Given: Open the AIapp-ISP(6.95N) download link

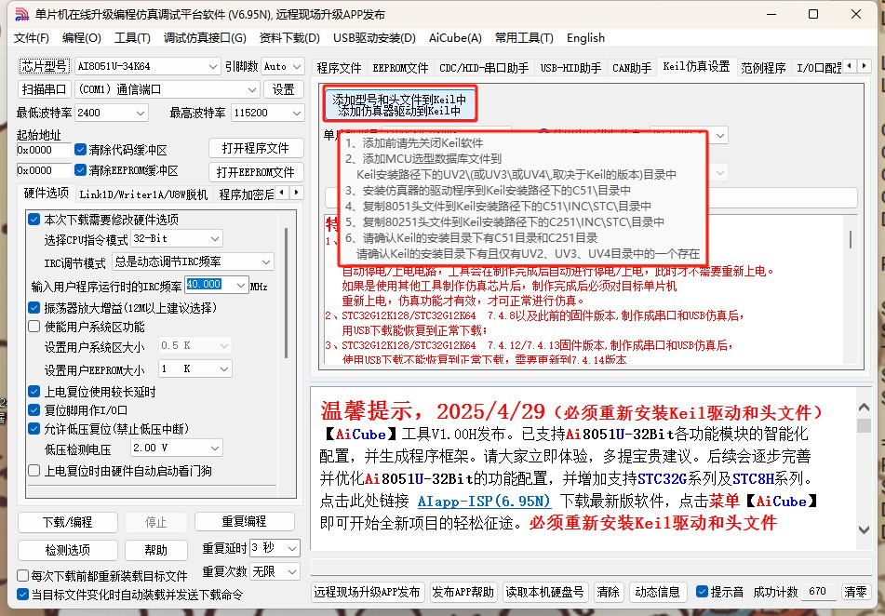Looking at the screenshot, I should point(484,501).
